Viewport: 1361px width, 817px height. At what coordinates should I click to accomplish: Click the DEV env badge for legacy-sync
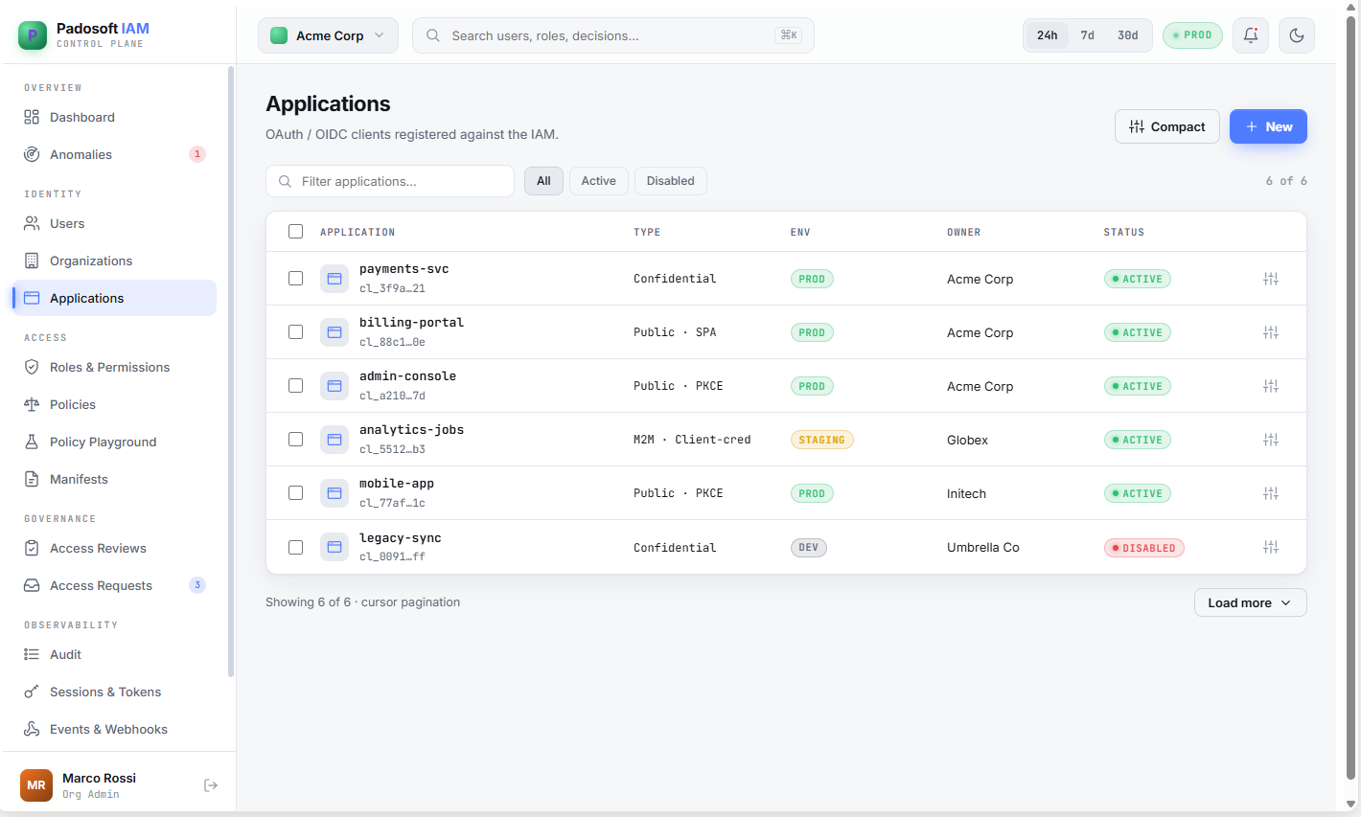(x=809, y=548)
